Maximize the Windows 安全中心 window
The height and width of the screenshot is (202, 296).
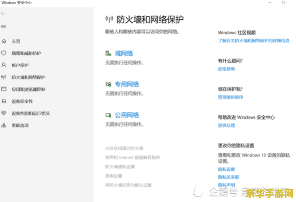tap(284, 3)
